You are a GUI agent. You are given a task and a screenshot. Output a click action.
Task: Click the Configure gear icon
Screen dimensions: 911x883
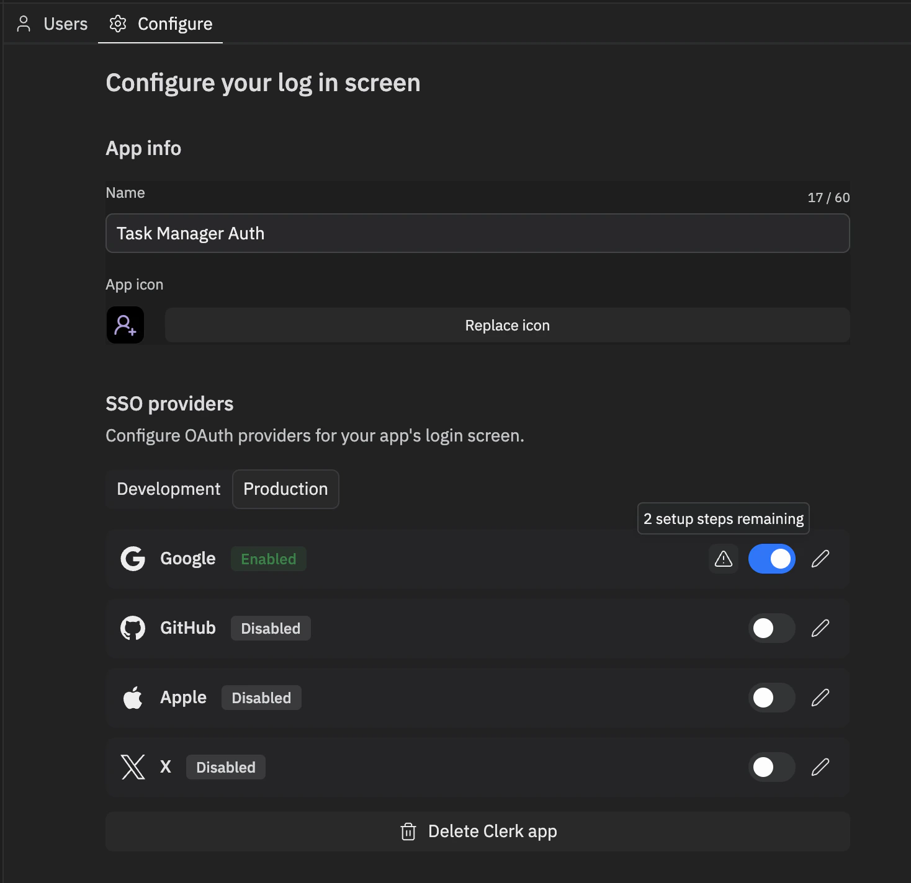point(118,24)
